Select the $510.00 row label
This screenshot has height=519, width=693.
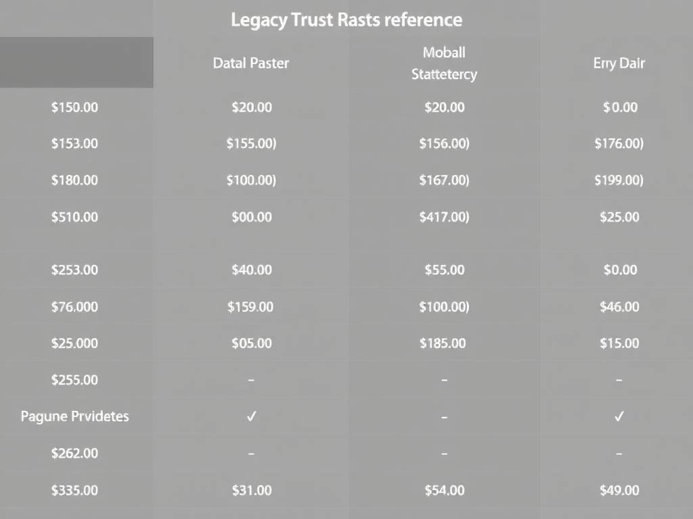pos(74,217)
